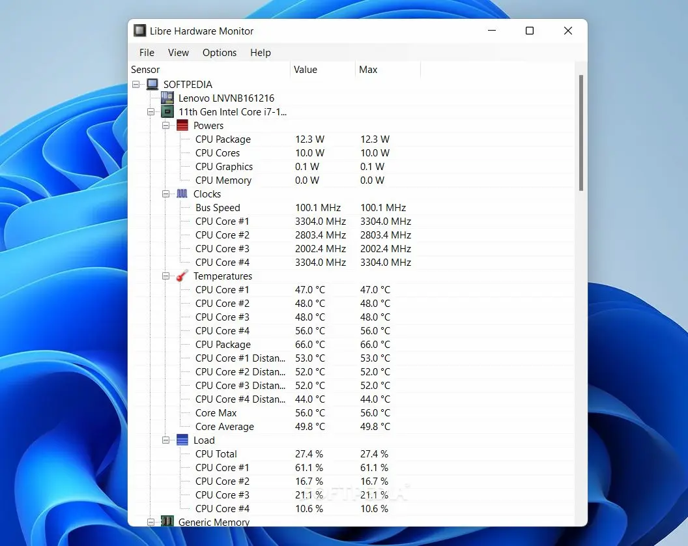This screenshot has width=688, height=546.
Task: Click the computer icon next to SOFTPEDIA
Action: pos(152,84)
